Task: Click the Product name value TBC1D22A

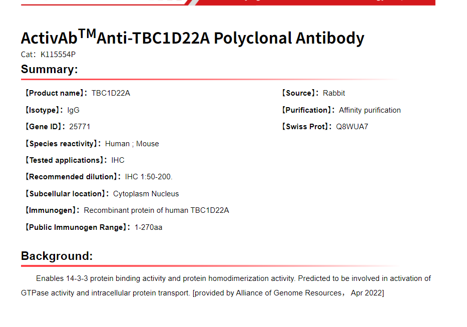Action: [x=111, y=93]
